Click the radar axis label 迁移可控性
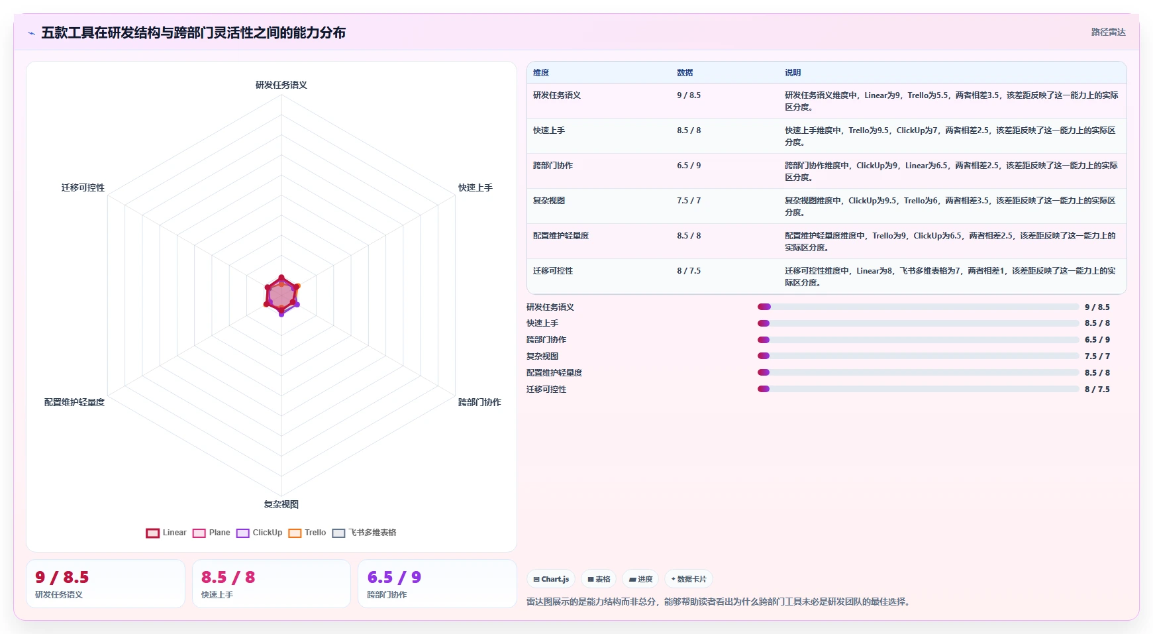This screenshot has width=1153, height=634. pyautogui.click(x=83, y=187)
